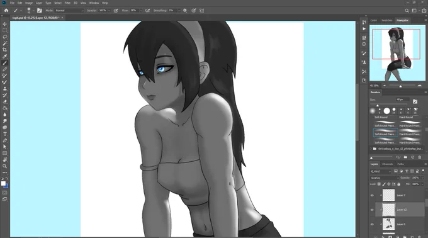Select the Clone Stamp tool
This screenshot has width=428, height=238.
tap(4, 89)
